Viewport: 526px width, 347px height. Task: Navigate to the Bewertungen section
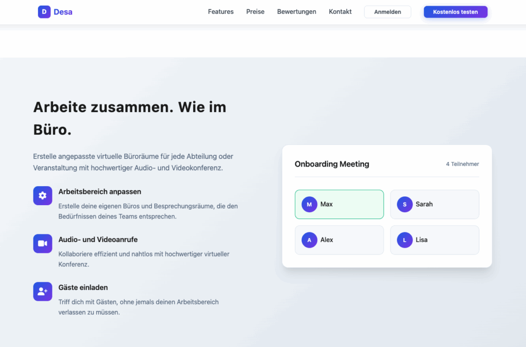point(296,11)
